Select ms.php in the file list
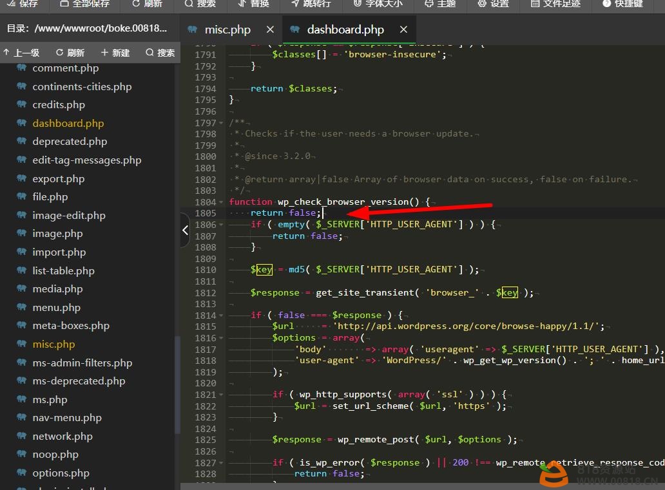The width and height of the screenshot is (665, 490). click(50, 400)
